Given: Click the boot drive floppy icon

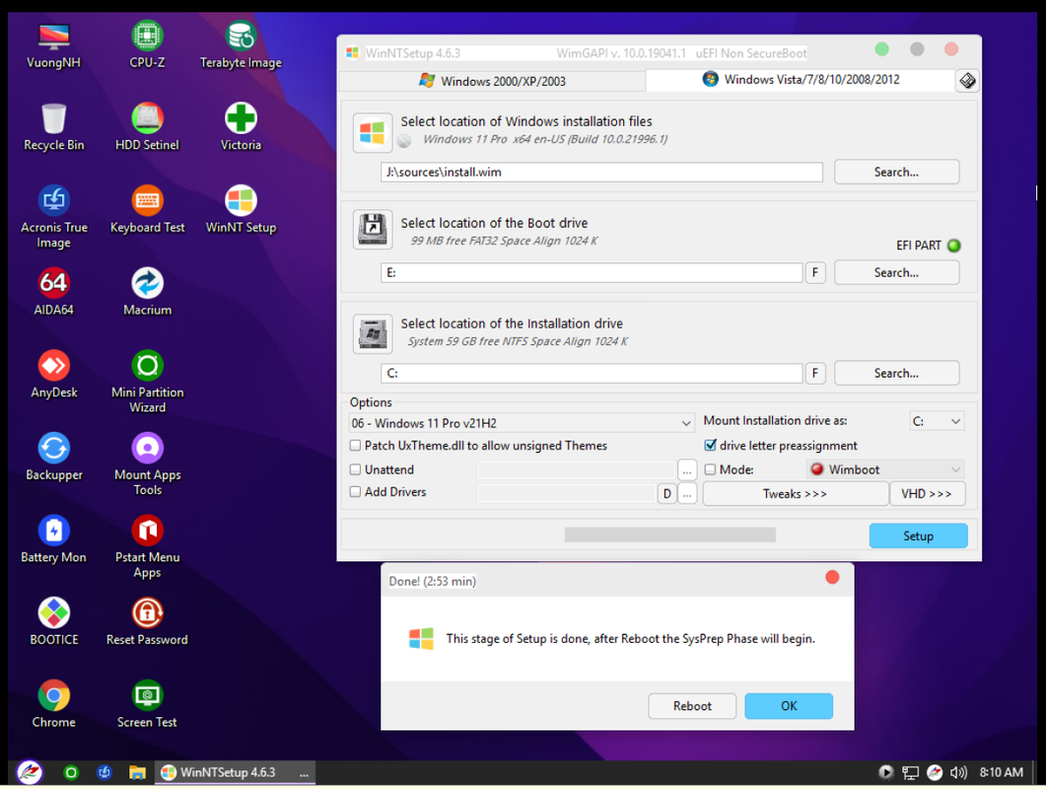Looking at the screenshot, I should pos(373,229).
